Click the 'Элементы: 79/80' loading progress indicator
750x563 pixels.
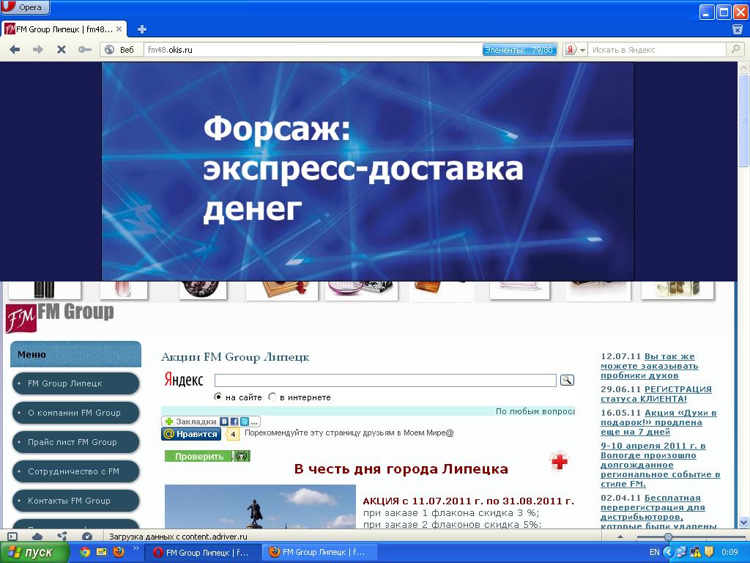click(x=519, y=50)
